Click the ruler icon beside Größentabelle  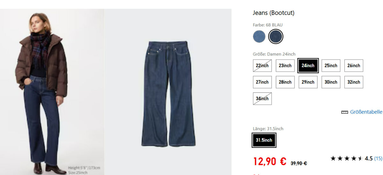pyautogui.click(x=344, y=112)
